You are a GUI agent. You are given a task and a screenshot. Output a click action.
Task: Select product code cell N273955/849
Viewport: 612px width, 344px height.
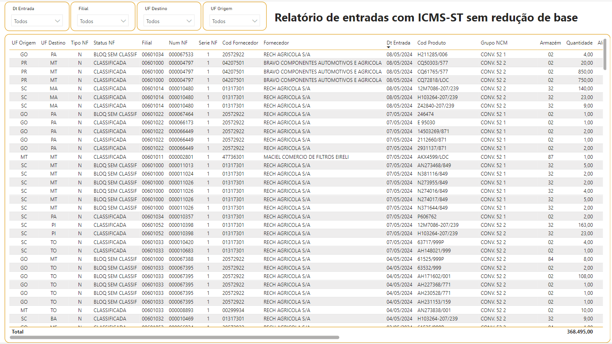coord(432,183)
